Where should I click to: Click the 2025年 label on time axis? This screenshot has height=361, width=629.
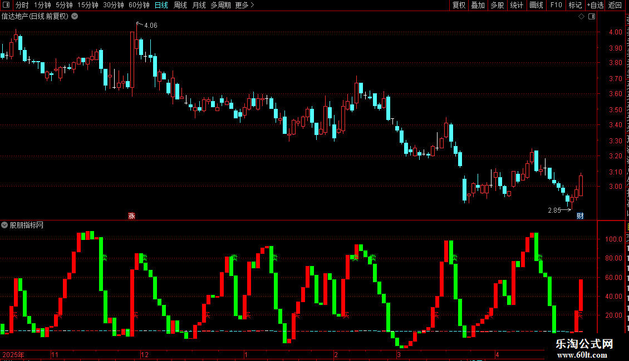(13, 354)
